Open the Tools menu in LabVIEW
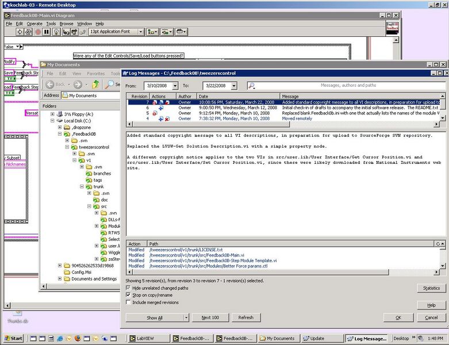The height and width of the screenshot is (345, 449). [x=51, y=24]
